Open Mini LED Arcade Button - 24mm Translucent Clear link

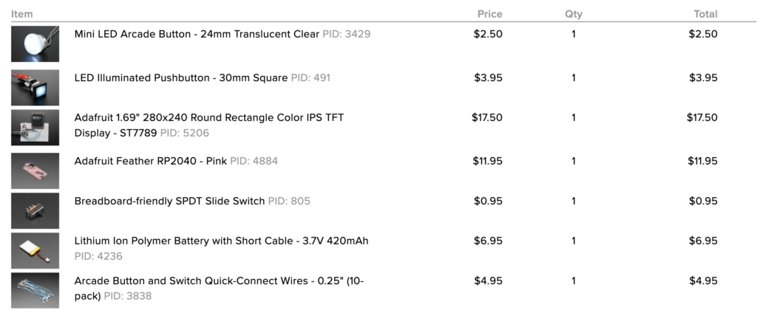pyautogui.click(x=197, y=34)
